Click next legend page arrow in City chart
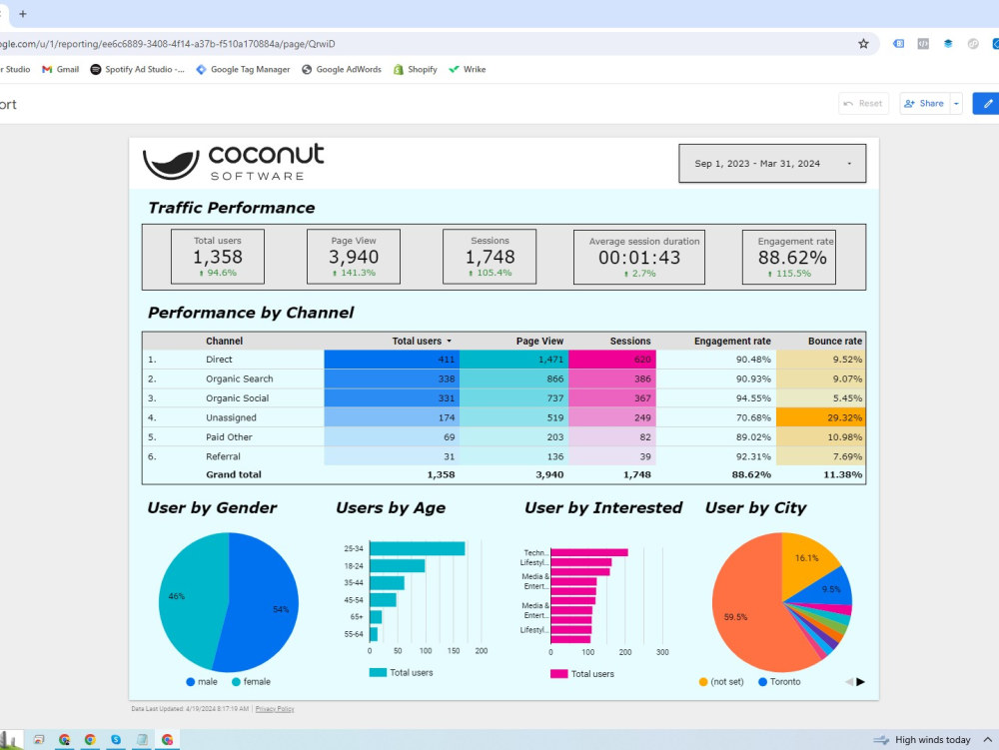The image size is (999, 750). point(861,682)
